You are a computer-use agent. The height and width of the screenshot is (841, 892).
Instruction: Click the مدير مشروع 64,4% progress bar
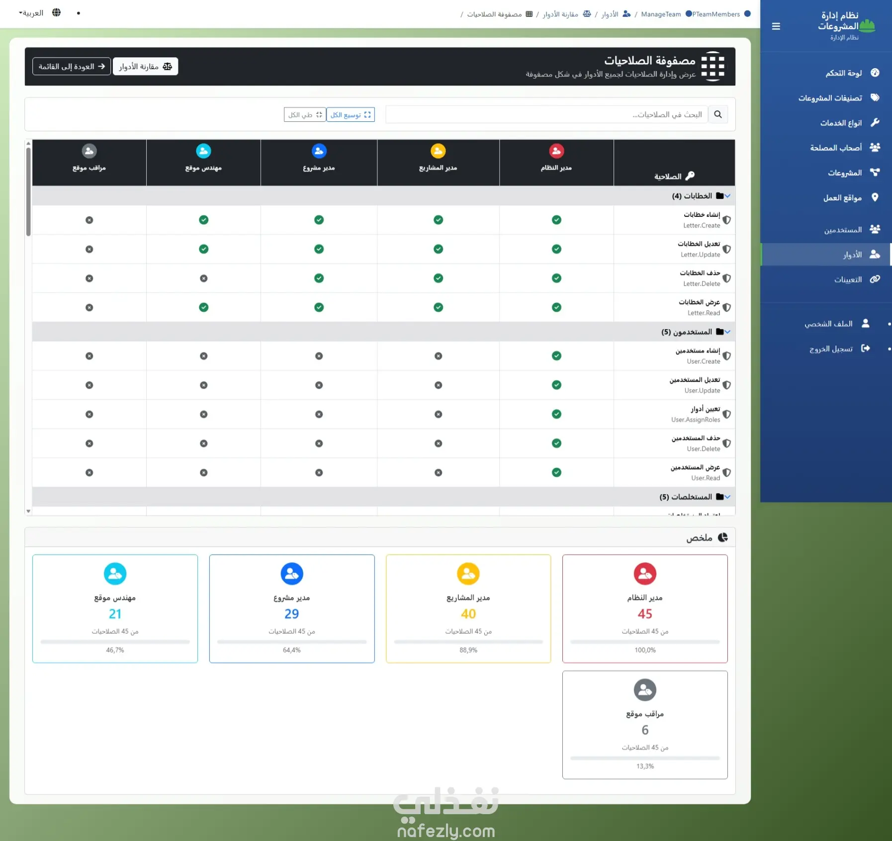[x=292, y=642]
